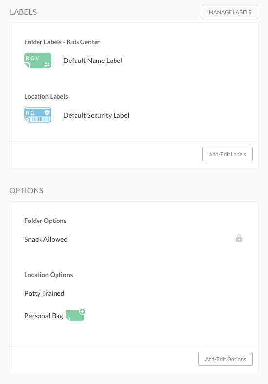The image size is (268, 384).
Task: Click the green RGV name label icon
Action: pyautogui.click(x=38, y=61)
